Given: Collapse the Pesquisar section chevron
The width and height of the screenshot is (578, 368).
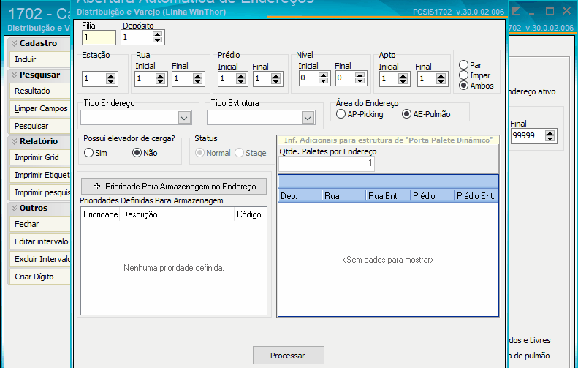Looking at the screenshot, I should 14,75.
